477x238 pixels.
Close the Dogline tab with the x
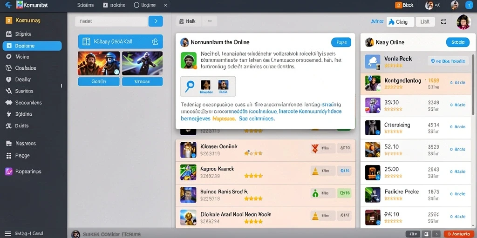[x=165, y=5]
